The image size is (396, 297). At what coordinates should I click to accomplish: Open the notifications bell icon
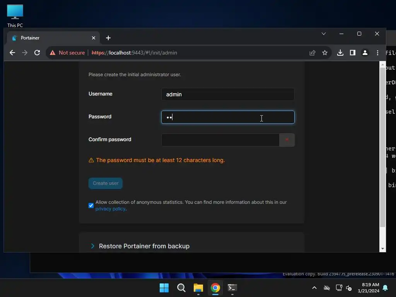point(386,288)
